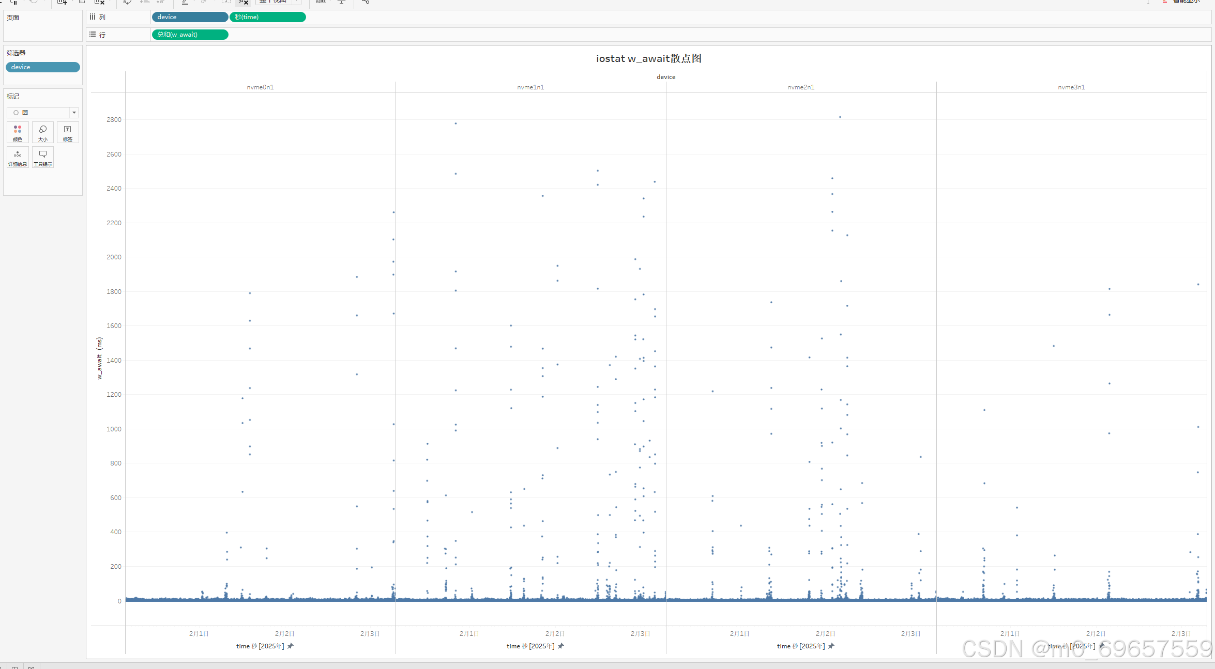This screenshot has height=669, width=1215.
Task: Click the device pill in the filters shelf
Action: point(42,67)
